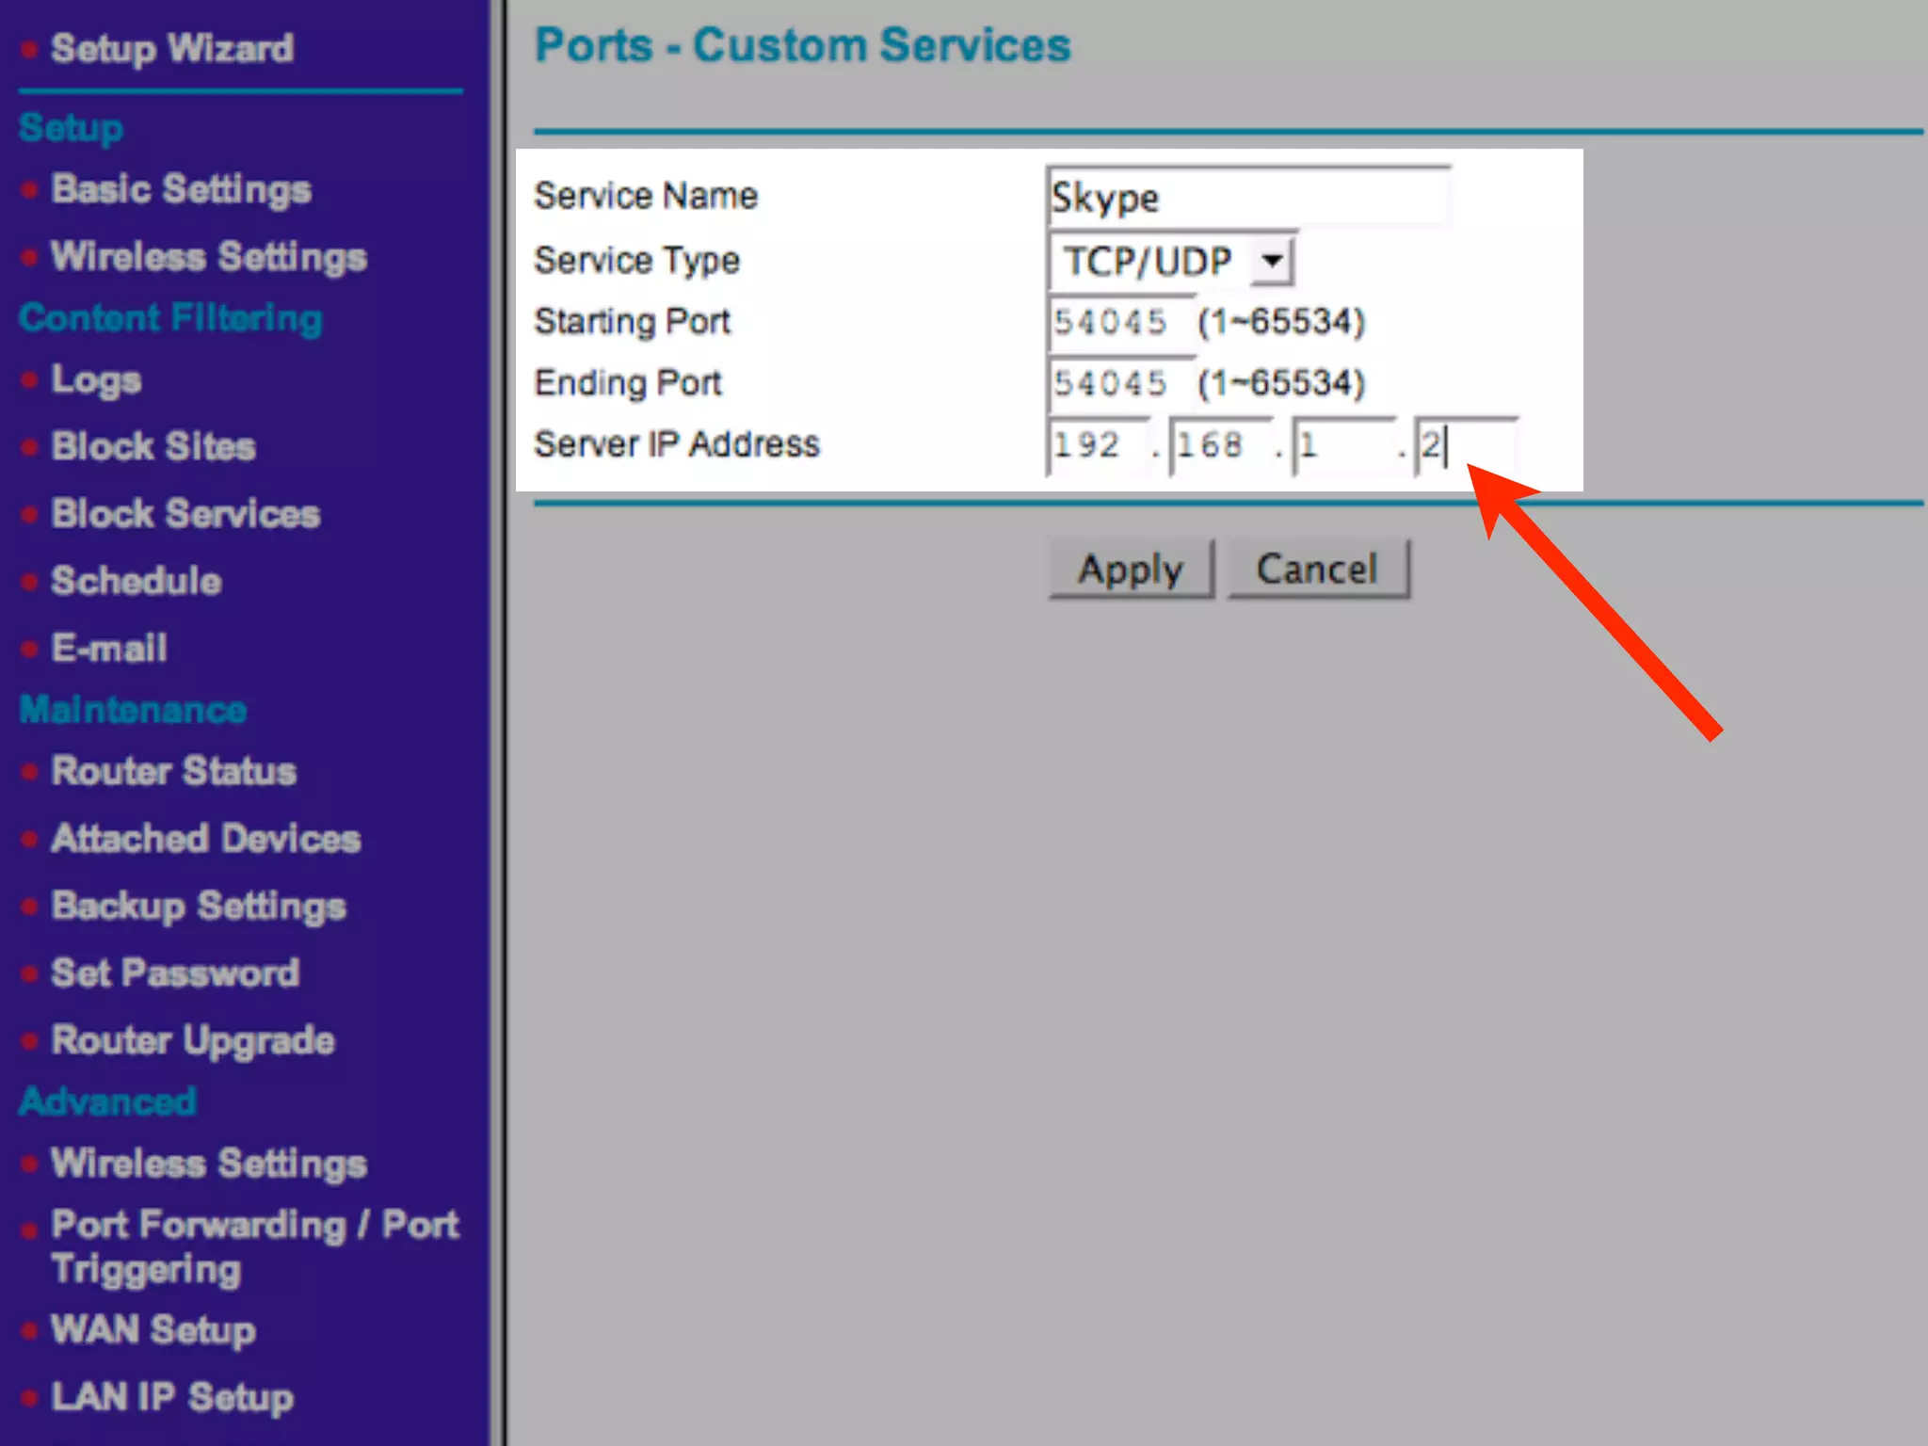Image resolution: width=1928 pixels, height=1446 pixels.
Task: Open Setup Wizard in sidebar
Action: point(171,48)
